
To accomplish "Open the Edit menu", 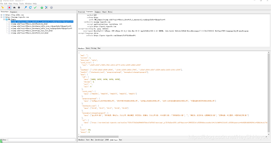I will (x=6, y=3).
